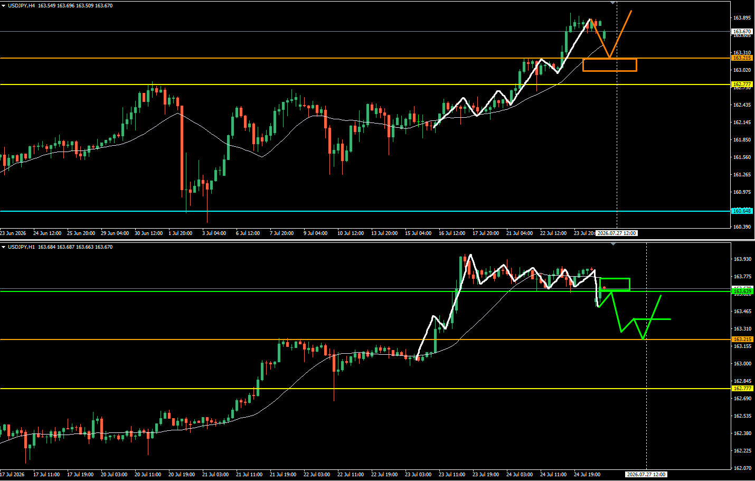The height and width of the screenshot is (481, 755).
Task: Click the orange 163.215 price tag on H4 chart
Action: [x=742, y=58]
